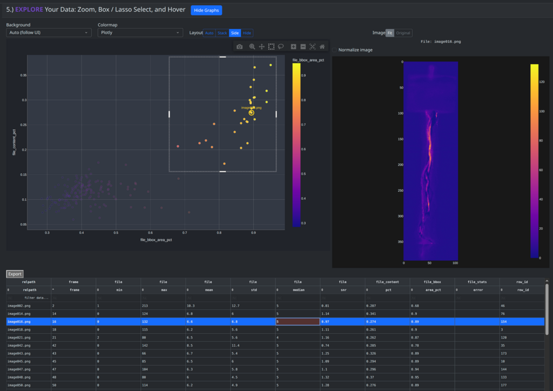Sort table by area_pct column arrow
Image resolution: width=553 pixels, height=391 pixels.
(x=412, y=290)
